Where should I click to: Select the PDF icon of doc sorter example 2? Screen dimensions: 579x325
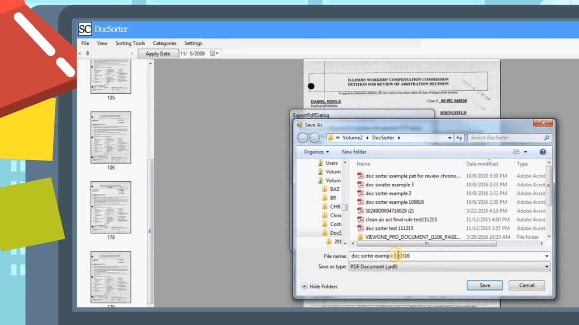pyautogui.click(x=361, y=193)
